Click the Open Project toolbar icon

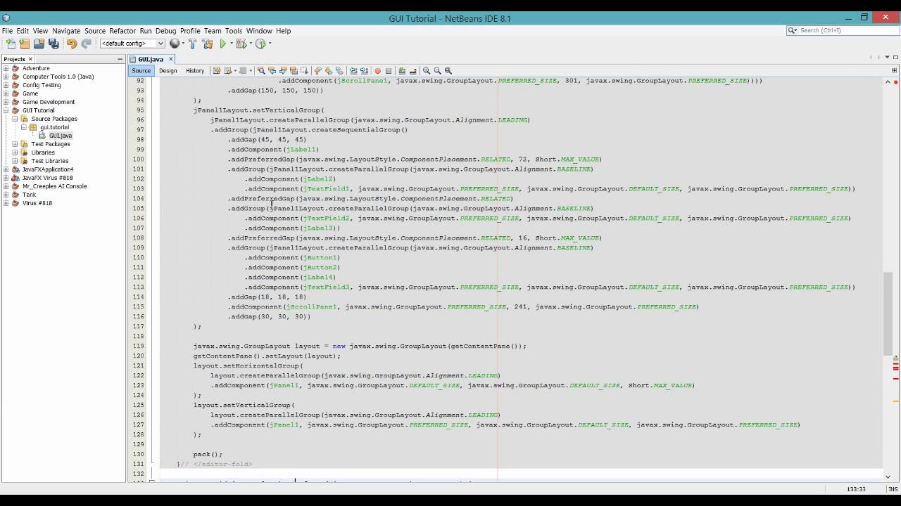(39, 44)
